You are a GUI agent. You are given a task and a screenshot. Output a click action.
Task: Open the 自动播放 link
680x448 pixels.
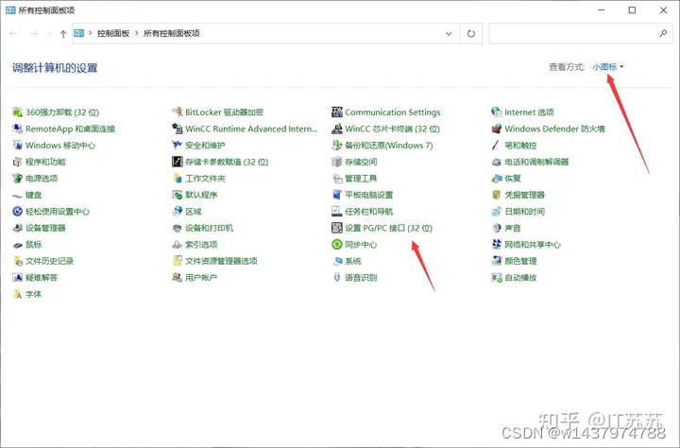(x=520, y=278)
